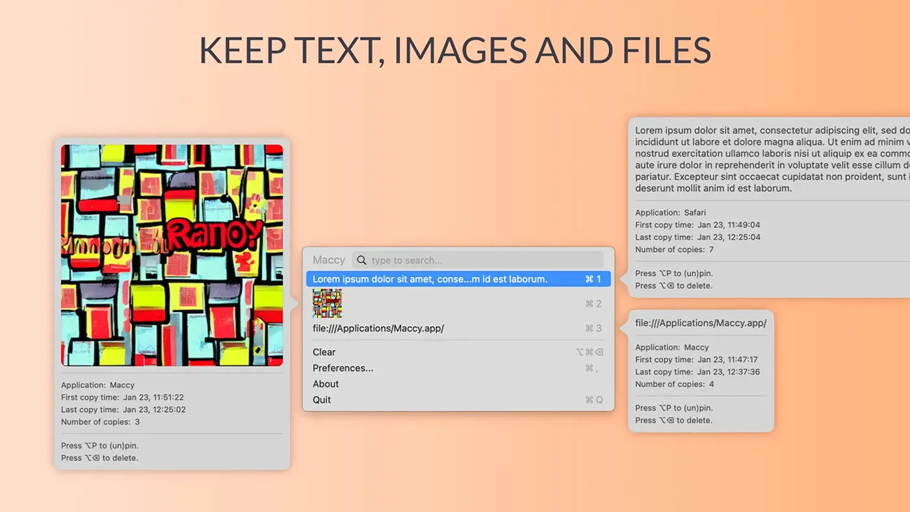Quit Maccy via the Quit item
This screenshot has width=910, height=512.
point(322,400)
